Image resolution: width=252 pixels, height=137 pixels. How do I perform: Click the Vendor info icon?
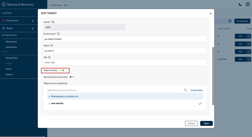[x=53, y=22]
